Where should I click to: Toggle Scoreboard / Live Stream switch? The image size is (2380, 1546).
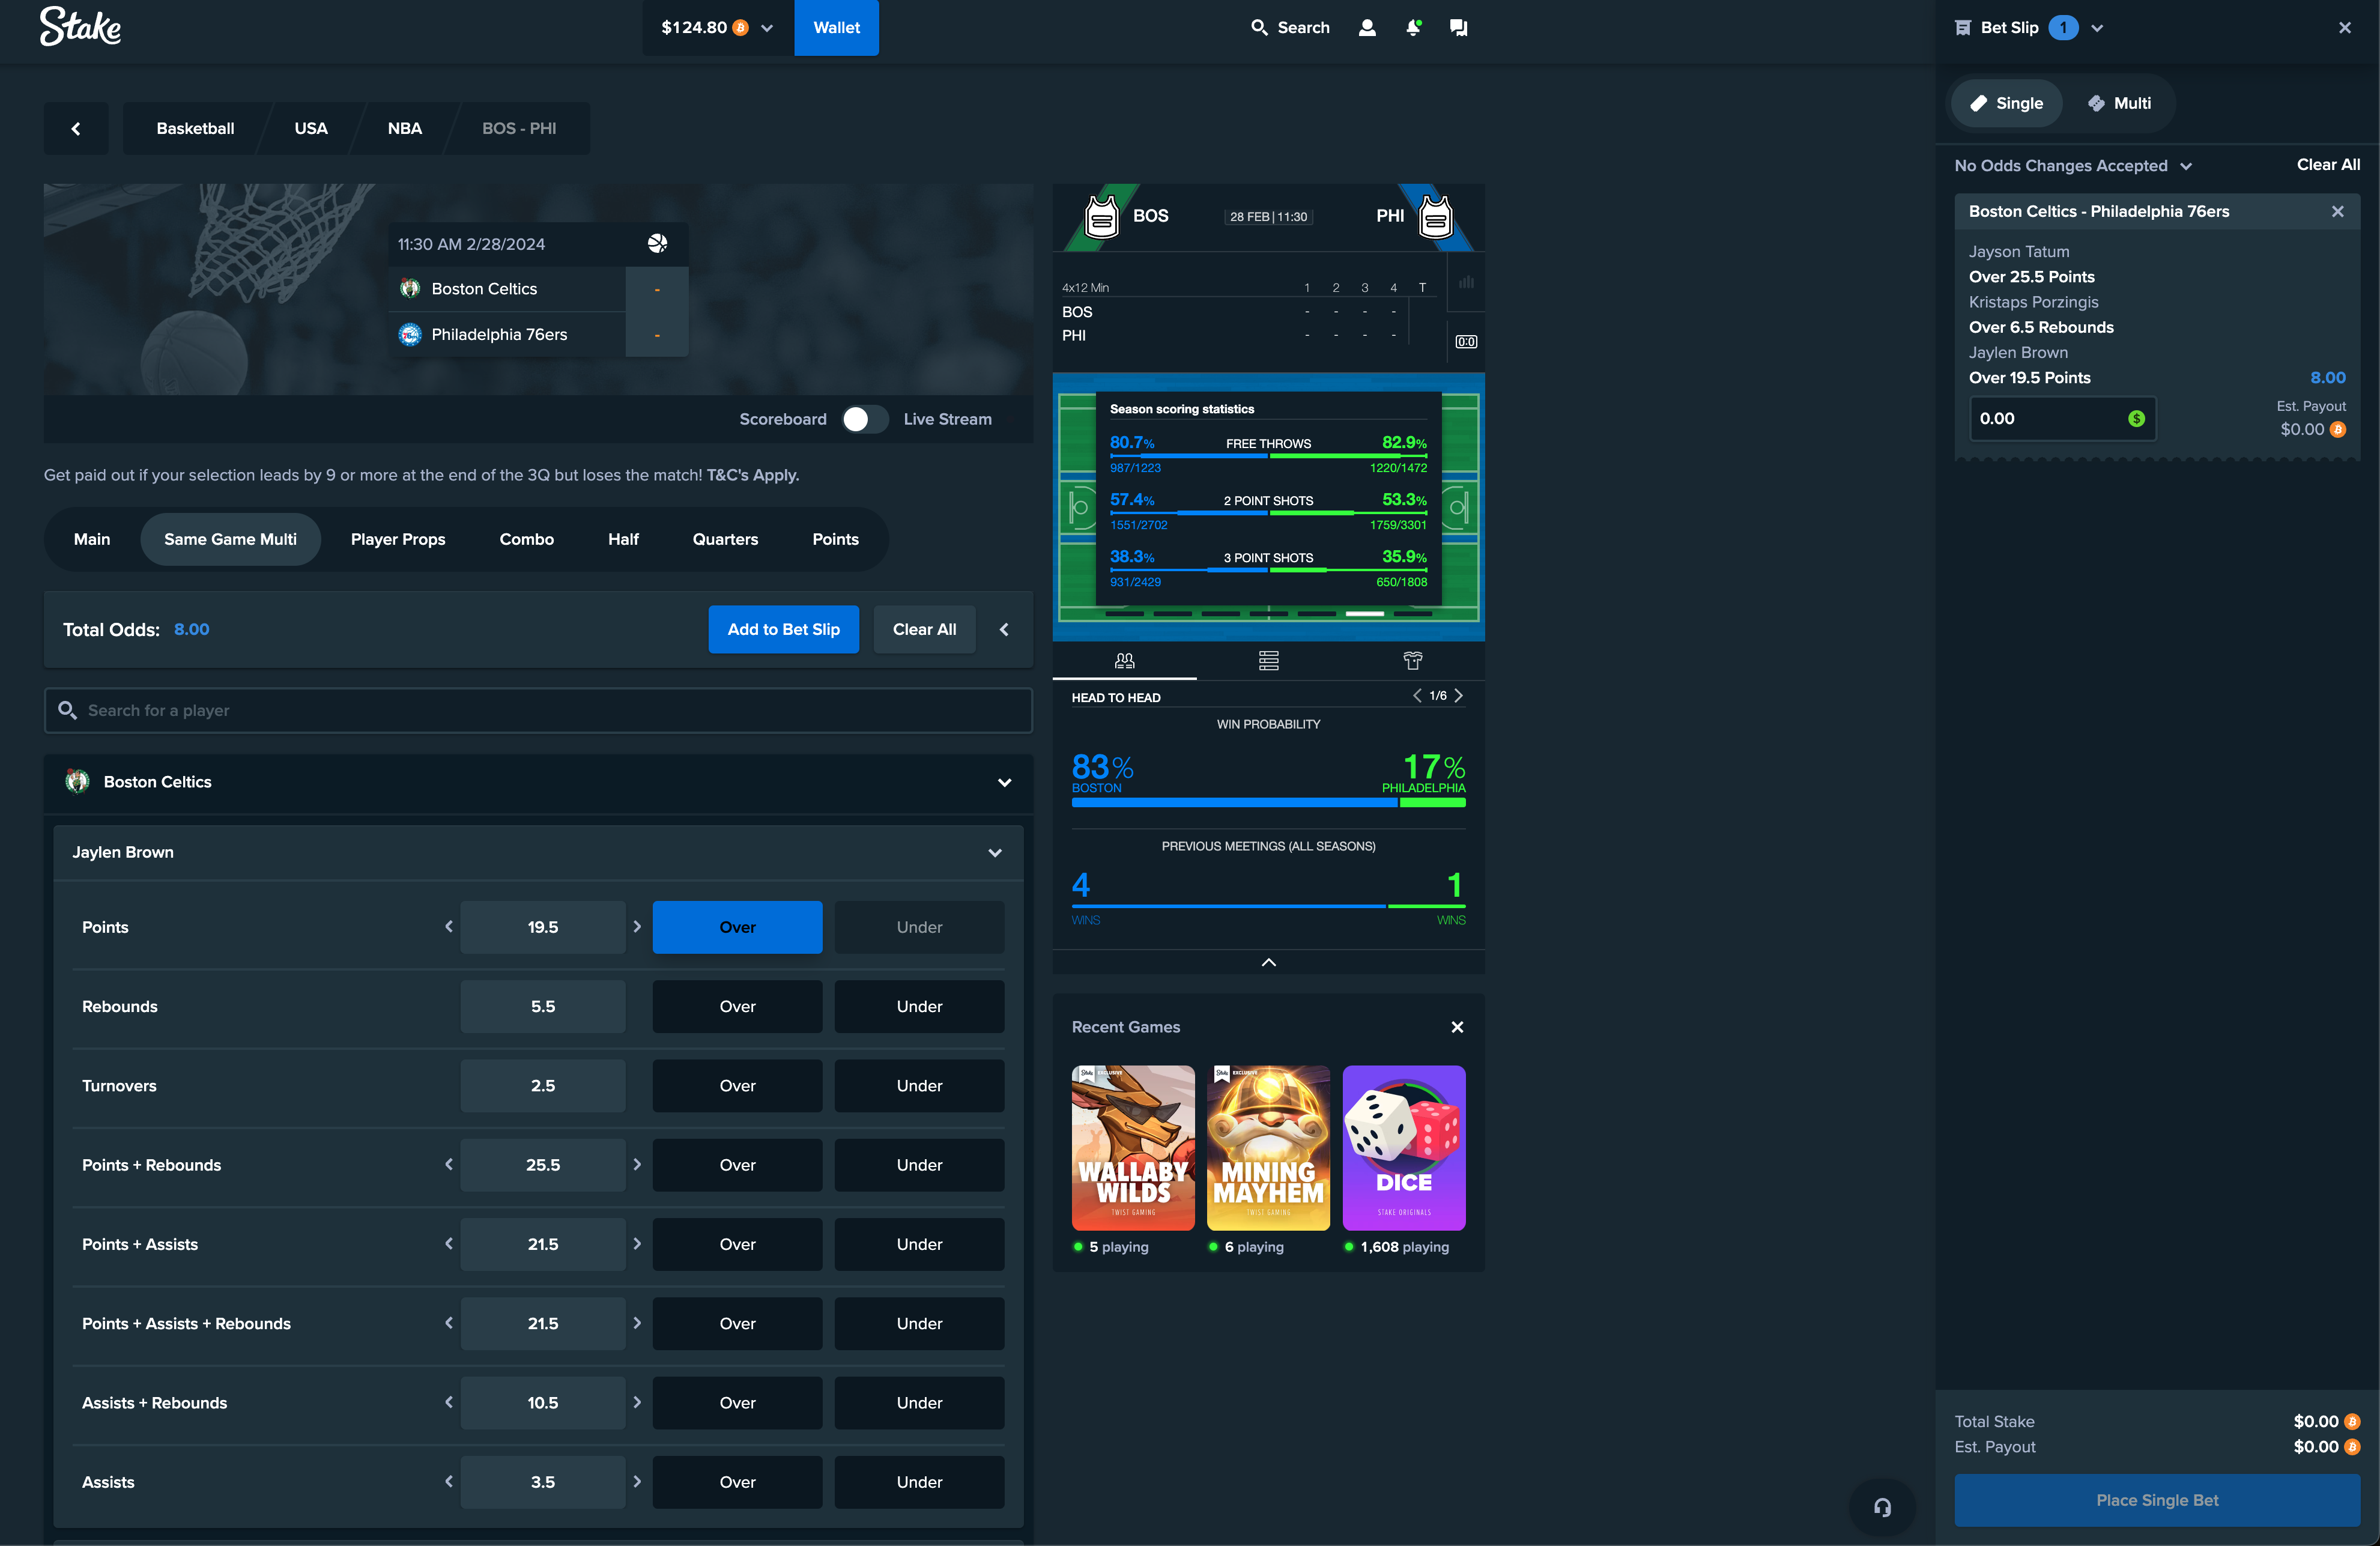(x=865, y=419)
